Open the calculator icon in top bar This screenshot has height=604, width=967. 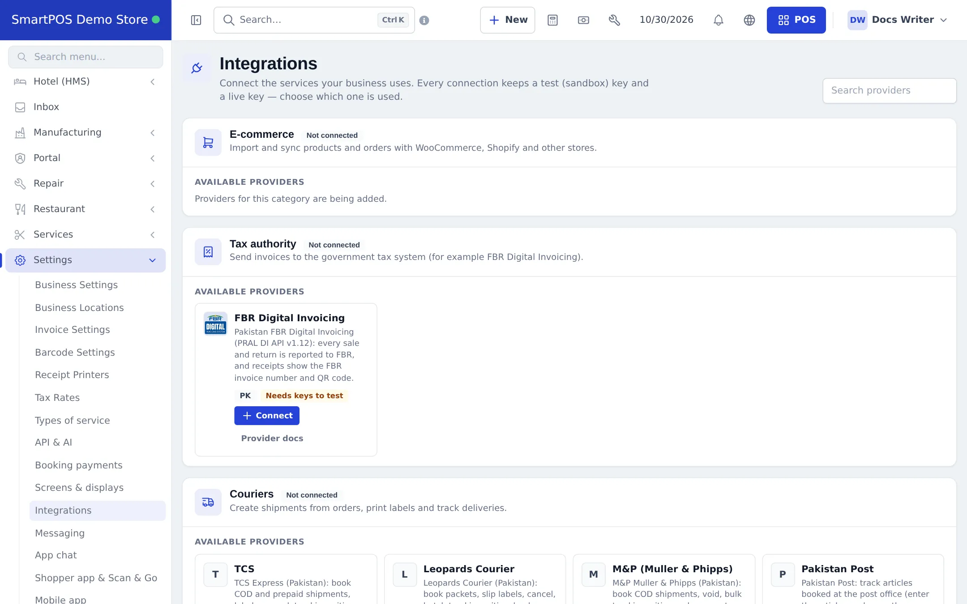(x=553, y=20)
